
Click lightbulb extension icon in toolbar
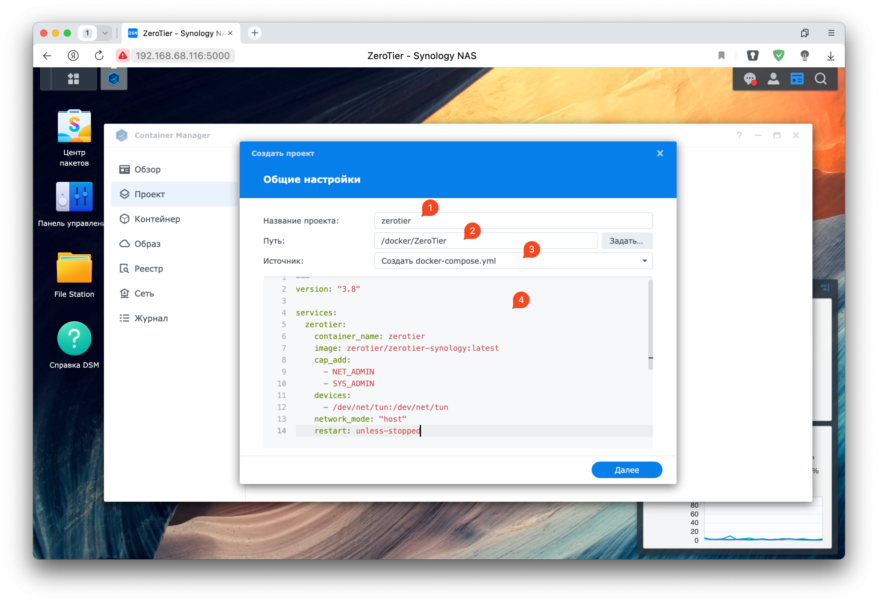click(805, 56)
